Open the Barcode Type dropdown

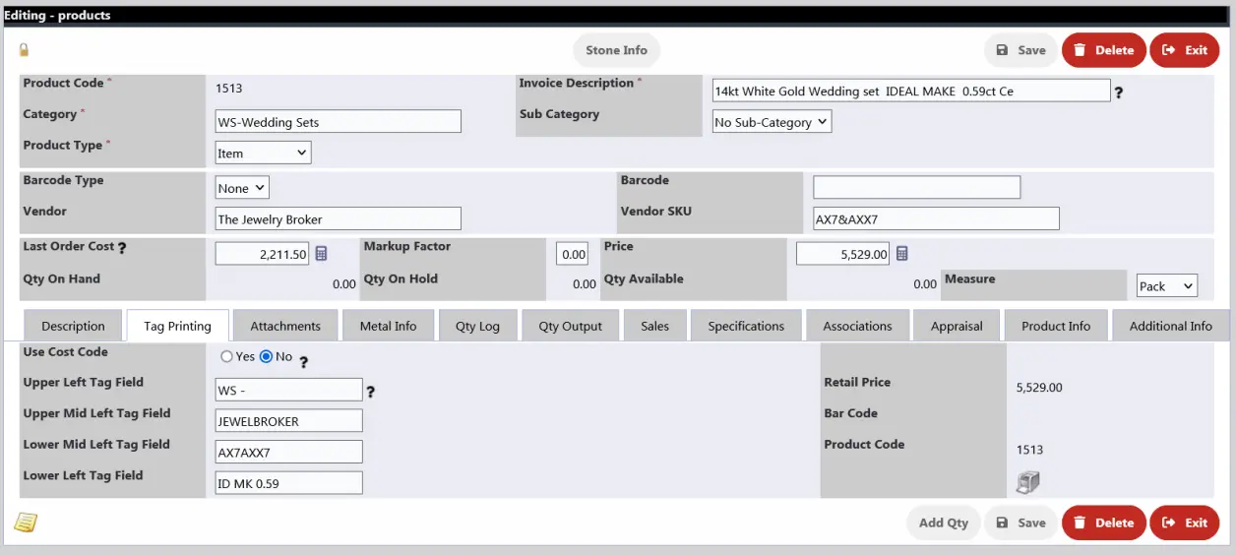pyautogui.click(x=242, y=187)
